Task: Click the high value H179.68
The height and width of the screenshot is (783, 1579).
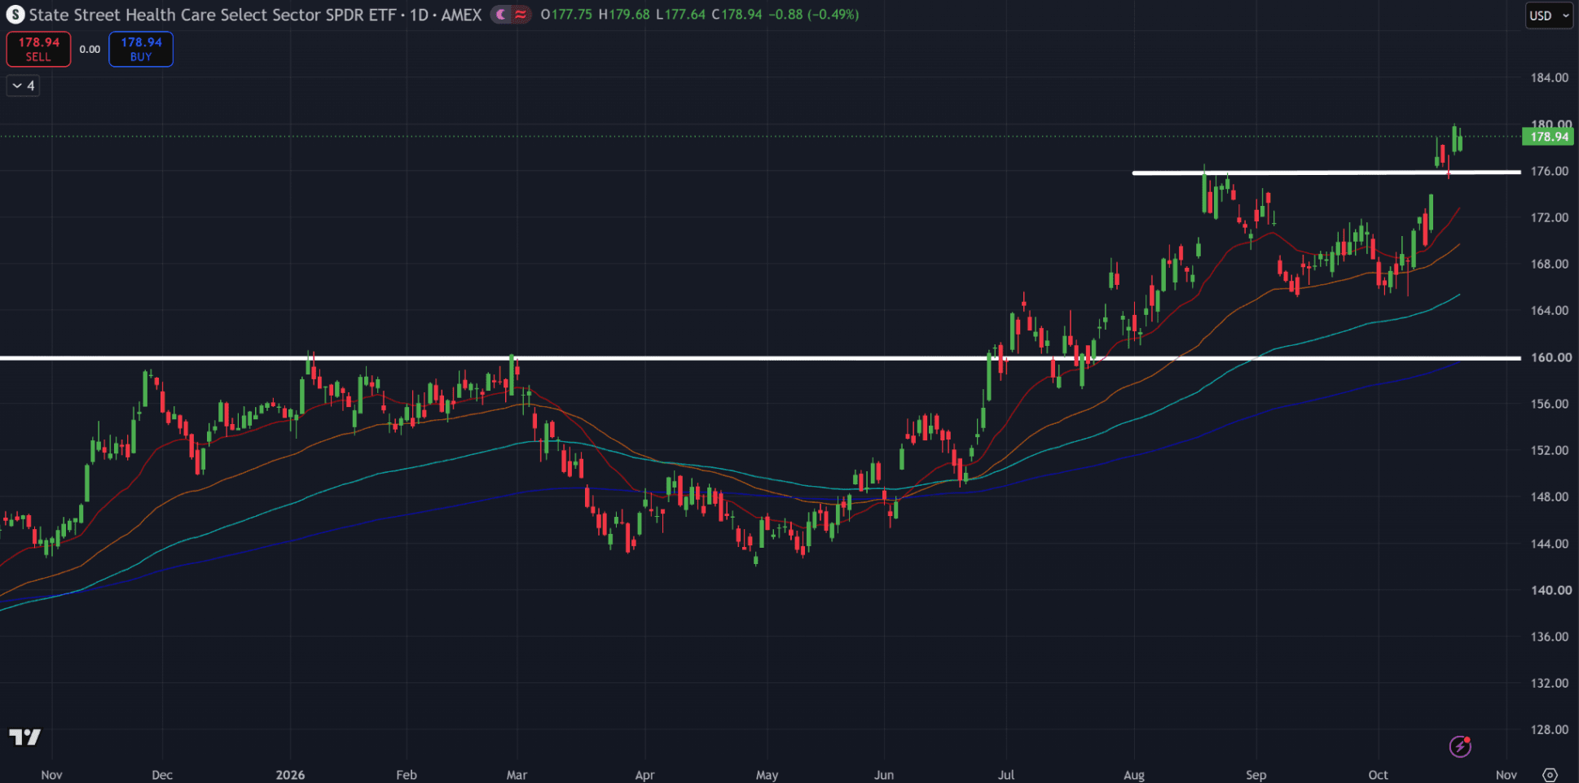Action: pyautogui.click(x=624, y=15)
